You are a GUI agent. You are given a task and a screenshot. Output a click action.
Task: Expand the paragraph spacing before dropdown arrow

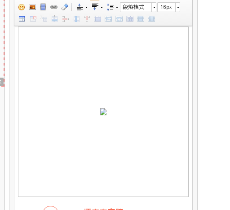click(86, 7)
